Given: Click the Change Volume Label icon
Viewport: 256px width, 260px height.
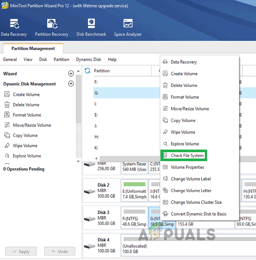Looking at the screenshot, I should point(165,179).
